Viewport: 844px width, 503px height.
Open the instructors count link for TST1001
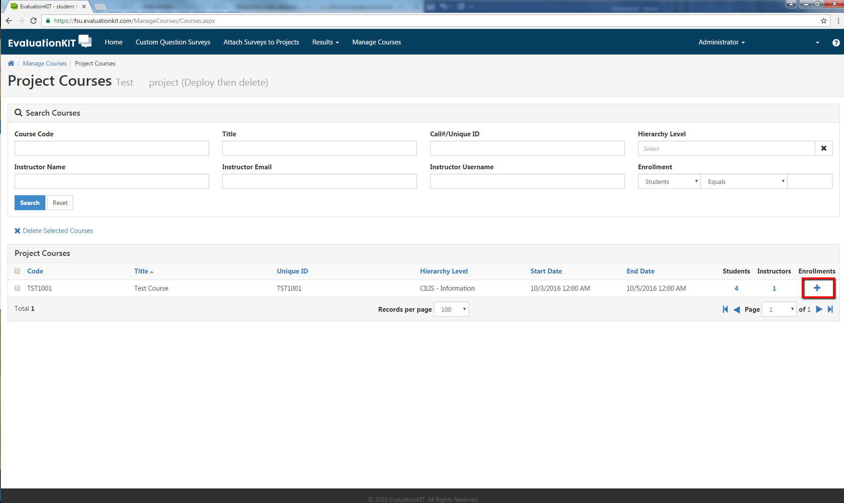coord(774,288)
